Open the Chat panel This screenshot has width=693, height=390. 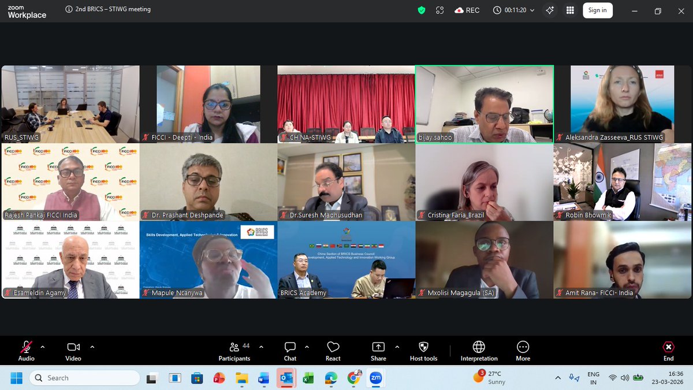[x=290, y=351]
